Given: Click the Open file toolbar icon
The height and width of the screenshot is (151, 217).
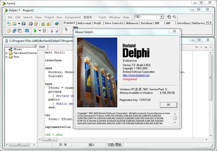Looking at the screenshot, I should (14, 24).
